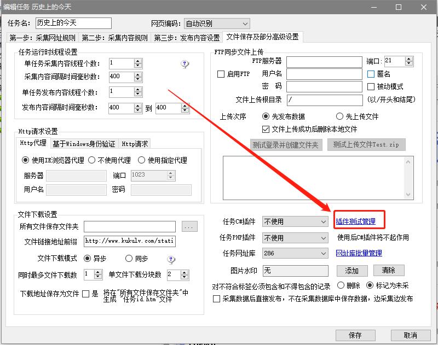Open the Http请求 sub-tab
Screen dimensions: 438x345
pos(135,144)
